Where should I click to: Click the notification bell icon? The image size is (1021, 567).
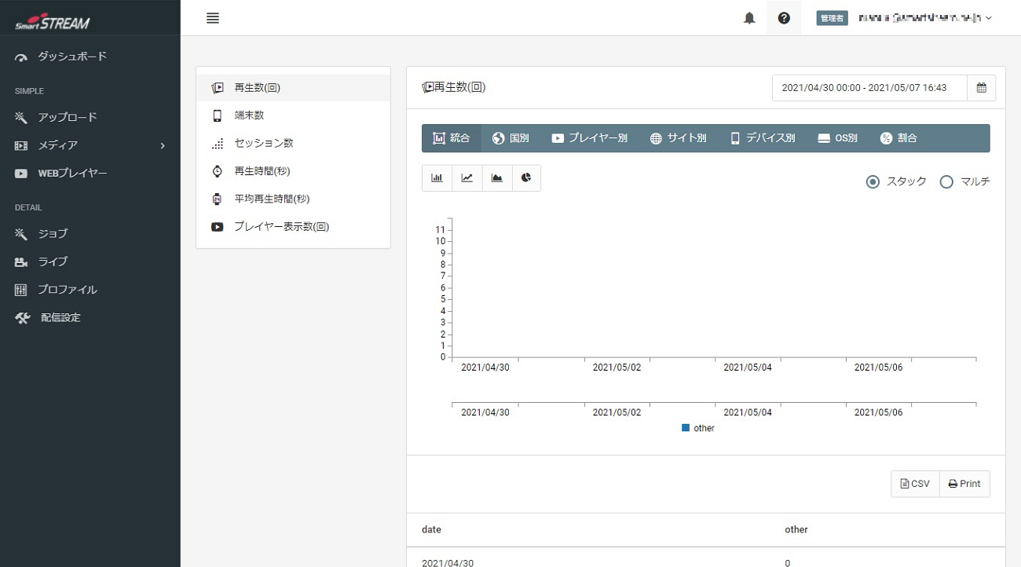pyautogui.click(x=749, y=18)
